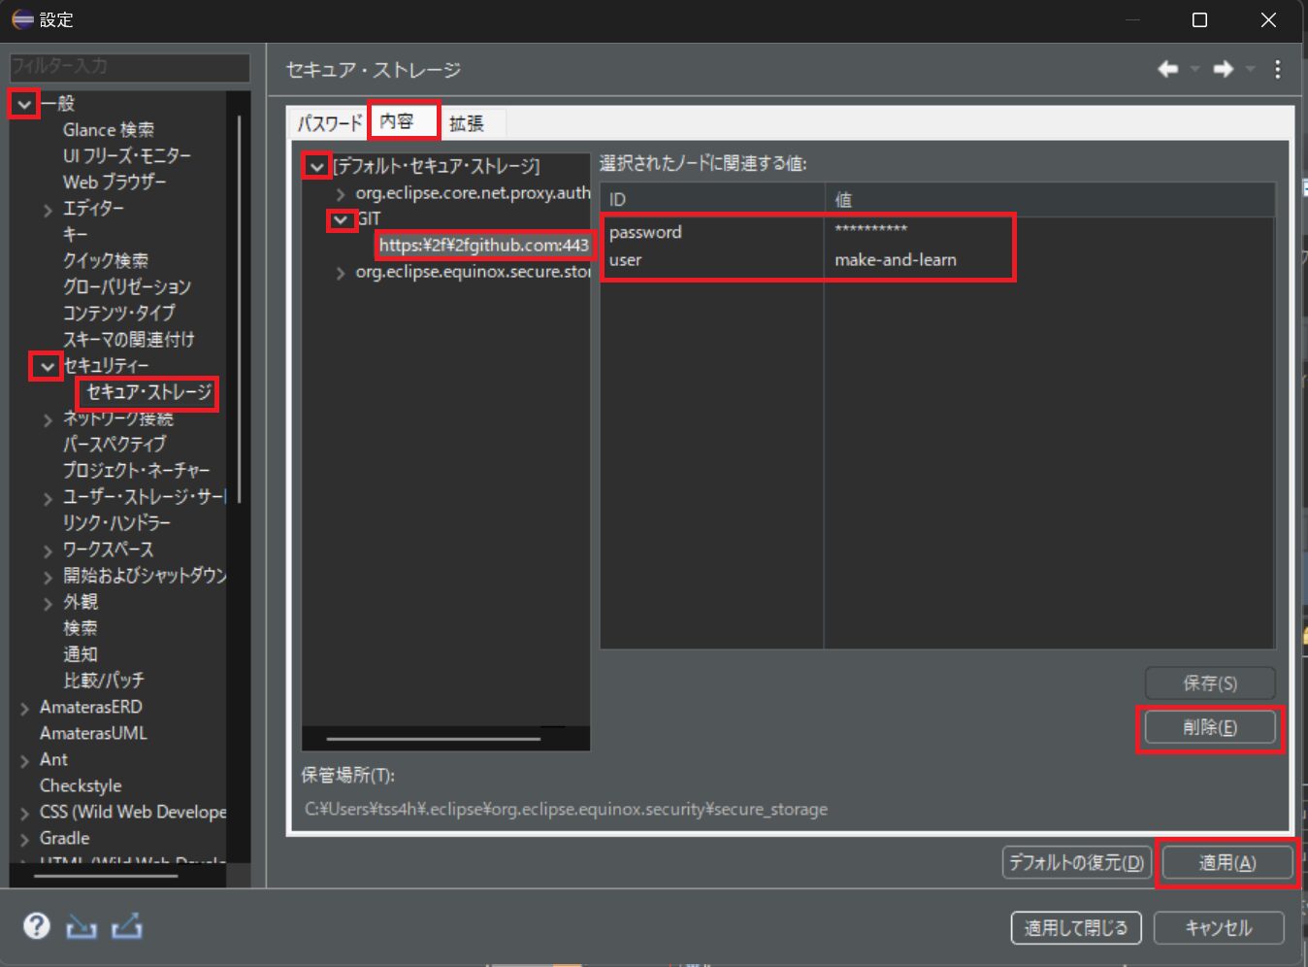Open the back history dropdown arrow

(1194, 69)
